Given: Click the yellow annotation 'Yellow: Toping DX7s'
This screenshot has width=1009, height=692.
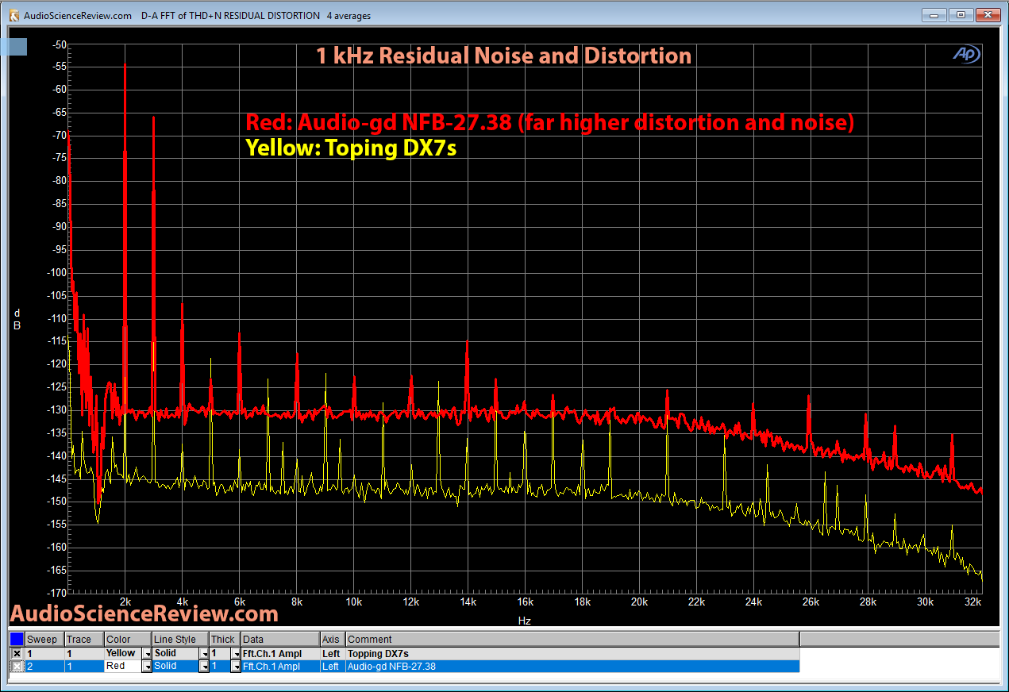Looking at the screenshot, I should click(x=350, y=148).
